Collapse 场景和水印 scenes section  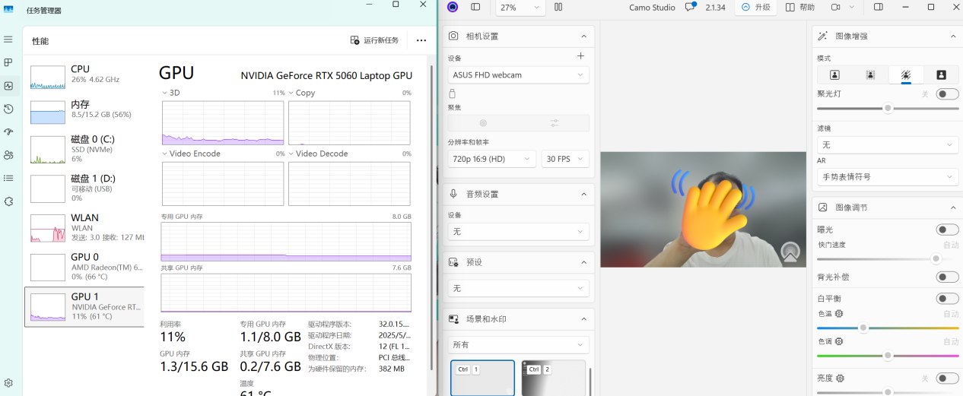(584, 319)
